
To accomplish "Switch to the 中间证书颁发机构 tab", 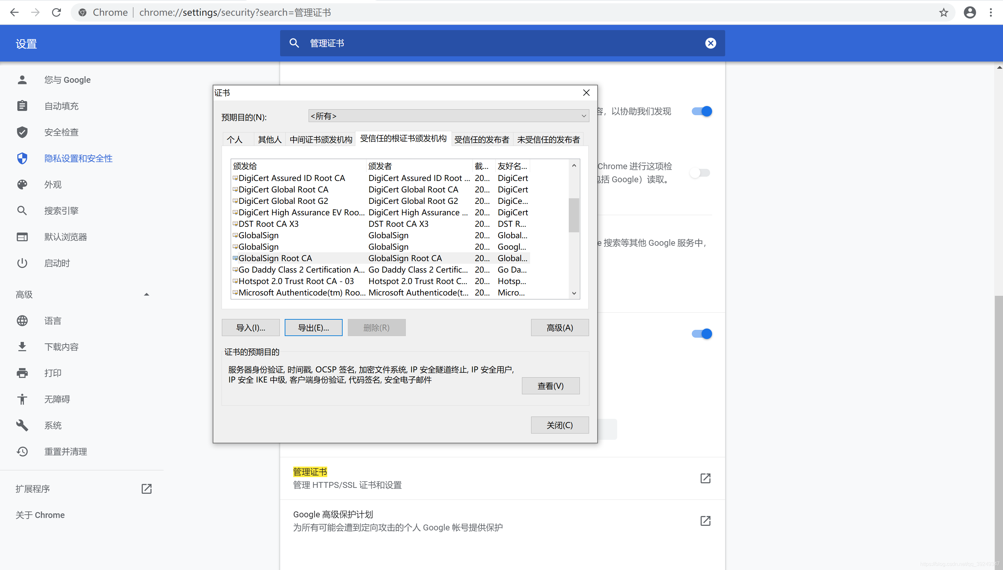I will pos(321,139).
